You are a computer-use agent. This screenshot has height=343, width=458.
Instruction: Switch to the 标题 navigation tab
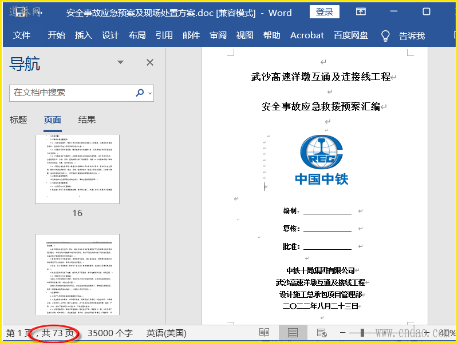pos(18,120)
